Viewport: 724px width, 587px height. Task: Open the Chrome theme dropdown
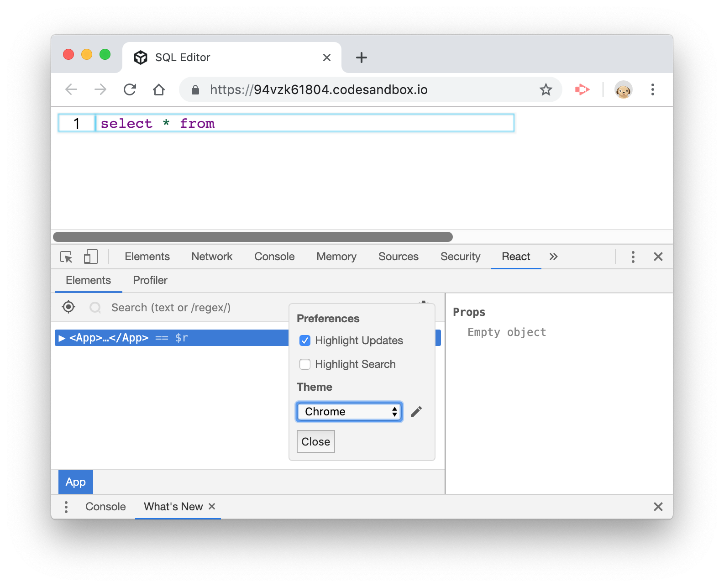coord(349,412)
